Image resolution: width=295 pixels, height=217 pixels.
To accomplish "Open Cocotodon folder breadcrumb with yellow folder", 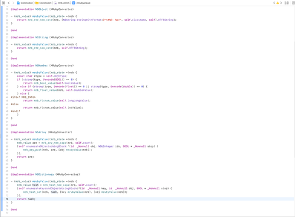I will 44,3.
